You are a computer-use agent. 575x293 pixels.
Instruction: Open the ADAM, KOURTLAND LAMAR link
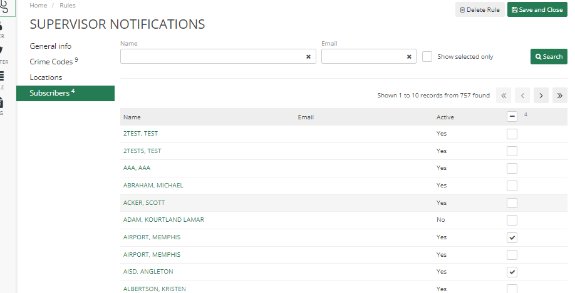[x=163, y=220]
